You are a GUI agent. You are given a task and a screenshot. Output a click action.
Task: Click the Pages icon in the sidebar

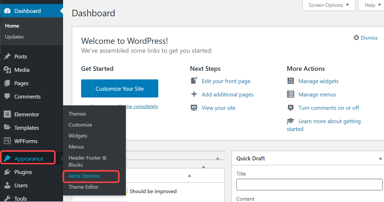(8, 83)
